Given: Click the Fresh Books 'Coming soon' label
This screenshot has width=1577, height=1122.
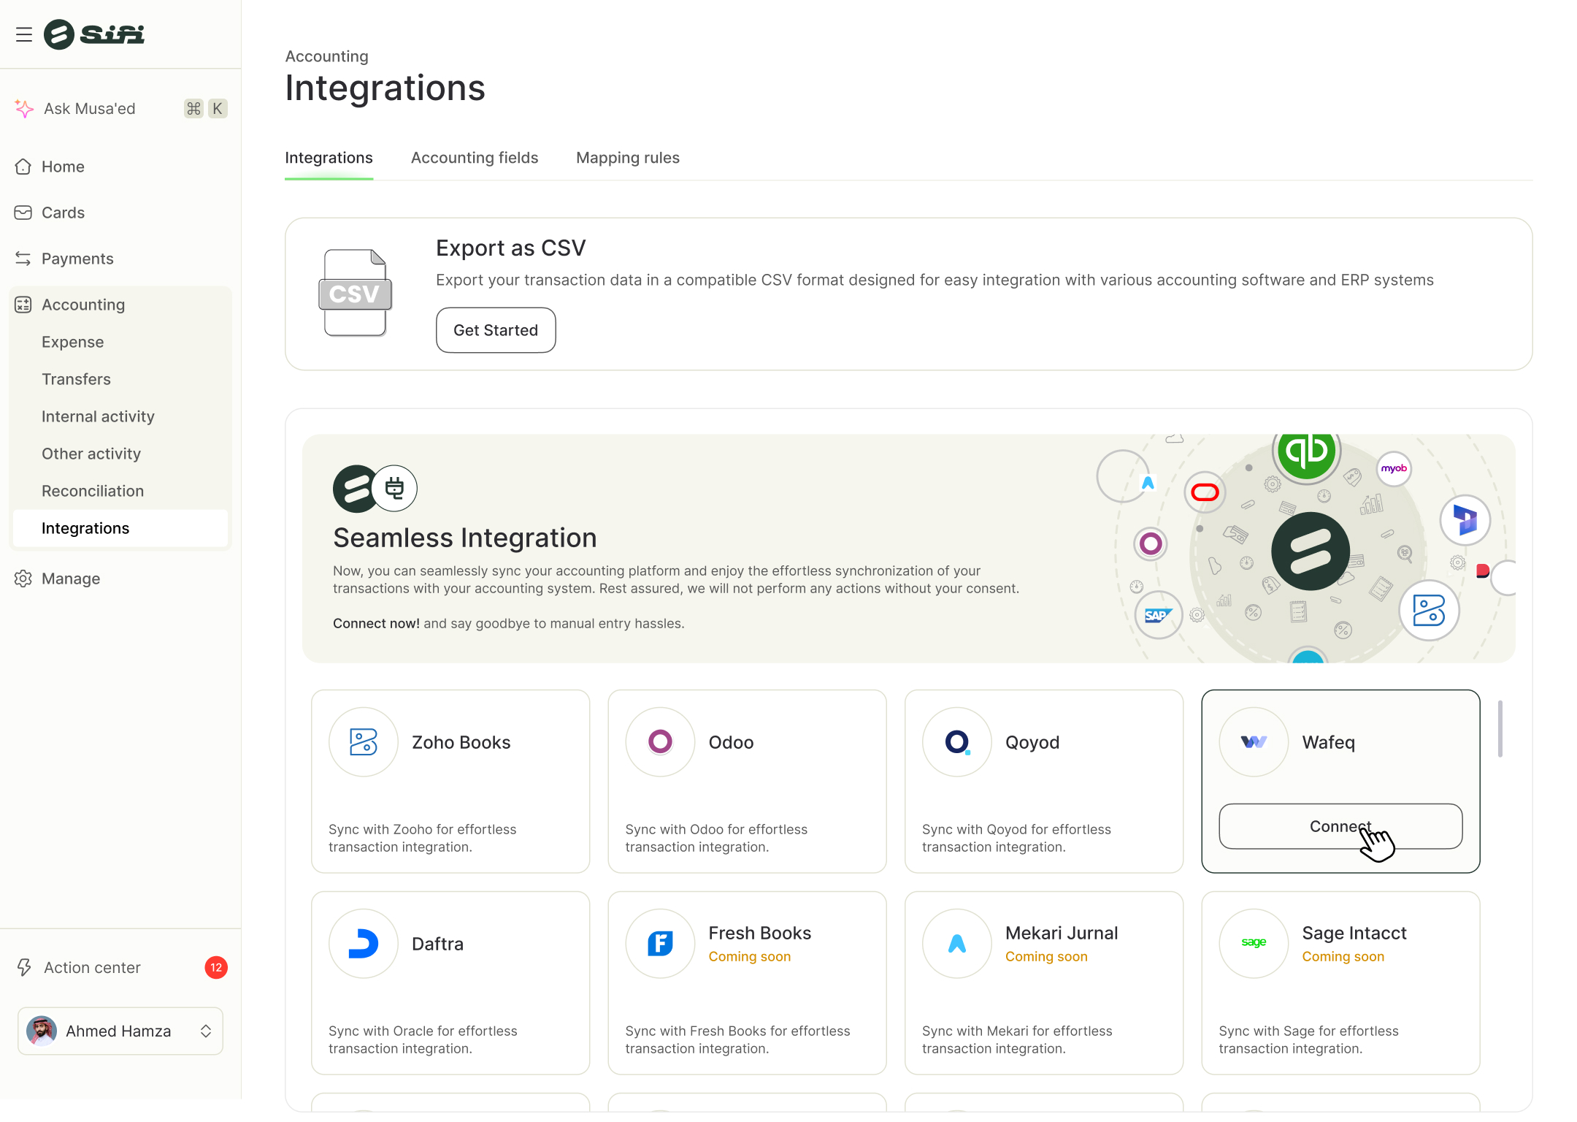Looking at the screenshot, I should (750, 956).
